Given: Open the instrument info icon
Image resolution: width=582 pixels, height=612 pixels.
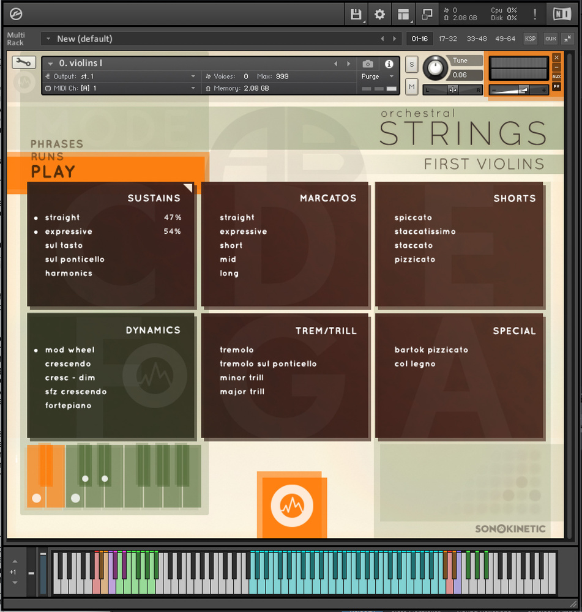Looking at the screenshot, I should pyautogui.click(x=389, y=64).
